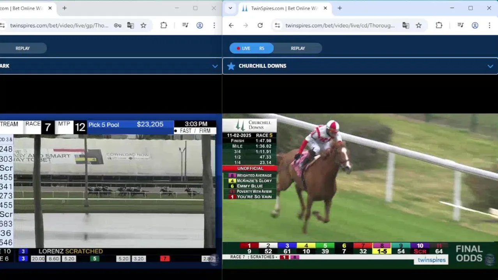Open Chrome menu in left window
This screenshot has height=280, width=498.
pyautogui.click(x=214, y=25)
